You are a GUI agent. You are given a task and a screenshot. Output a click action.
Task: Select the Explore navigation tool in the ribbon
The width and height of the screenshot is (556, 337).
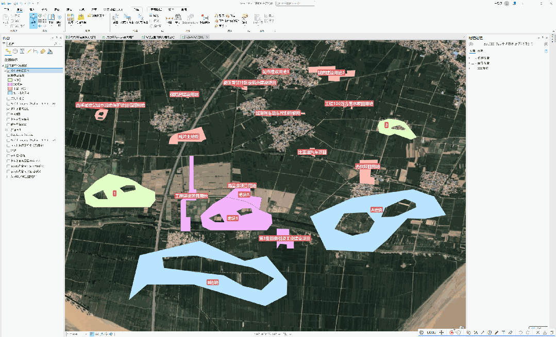click(x=33, y=21)
